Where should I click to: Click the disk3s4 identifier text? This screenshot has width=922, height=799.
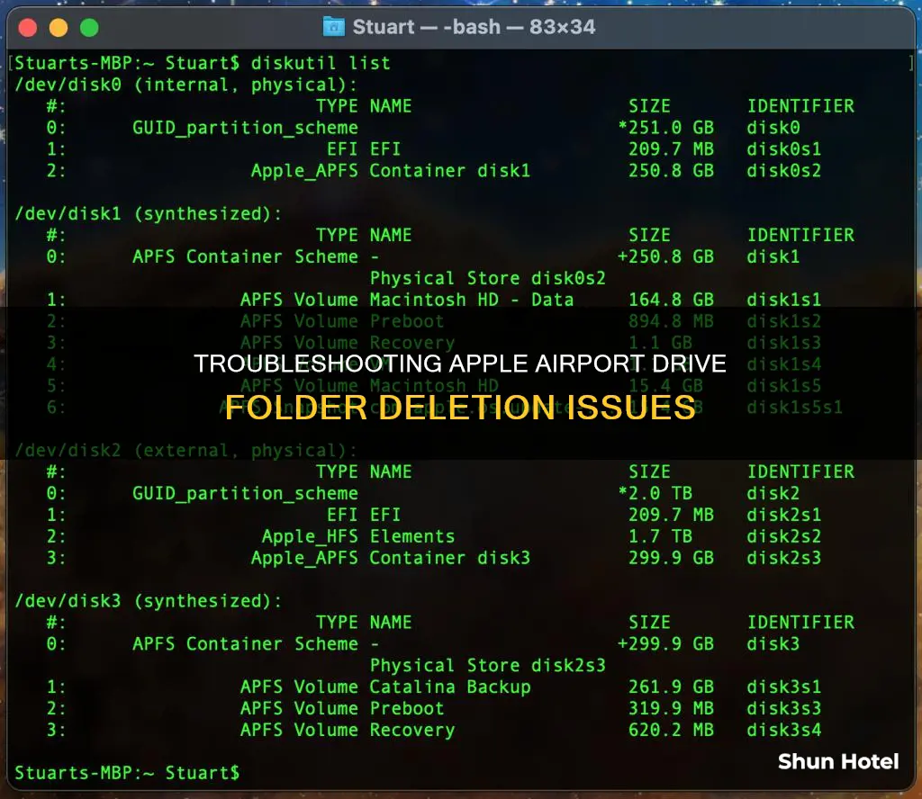(783, 731)
